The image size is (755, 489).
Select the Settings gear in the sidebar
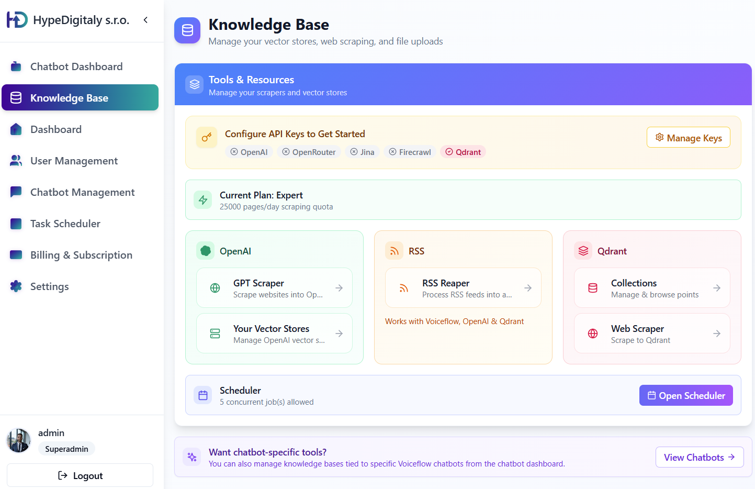(x=16, y=286)
